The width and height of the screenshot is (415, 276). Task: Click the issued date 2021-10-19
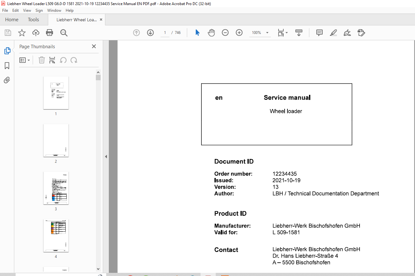click(287, 181)
